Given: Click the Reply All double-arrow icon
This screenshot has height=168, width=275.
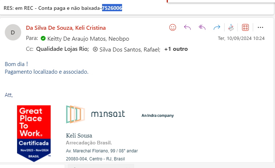Looking at the screenshot, I should pyautogui.click(x=202, y=27).
